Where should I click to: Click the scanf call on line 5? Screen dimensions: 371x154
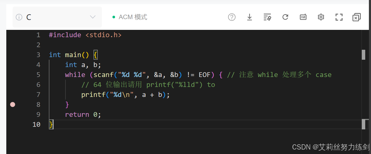[x=138, y=75]
